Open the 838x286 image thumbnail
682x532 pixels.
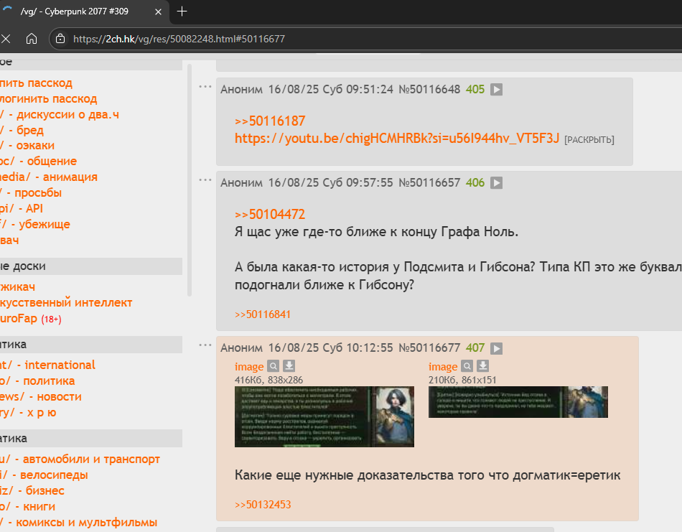(x=324, y=416)
